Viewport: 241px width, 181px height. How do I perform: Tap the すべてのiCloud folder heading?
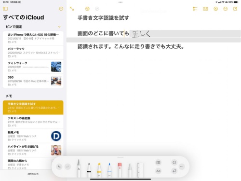tap(24, 17)
